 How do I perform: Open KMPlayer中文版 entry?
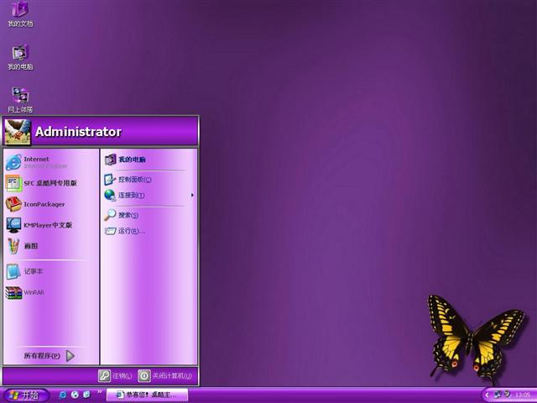point(50,225)
